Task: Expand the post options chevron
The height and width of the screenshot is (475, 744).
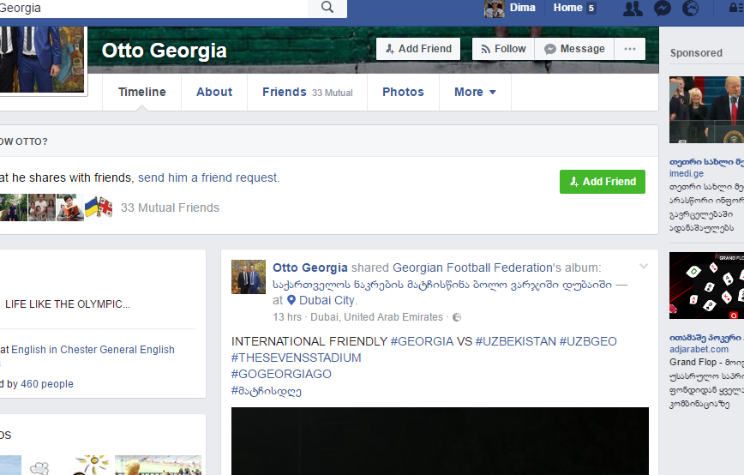Action: [644, 266]
